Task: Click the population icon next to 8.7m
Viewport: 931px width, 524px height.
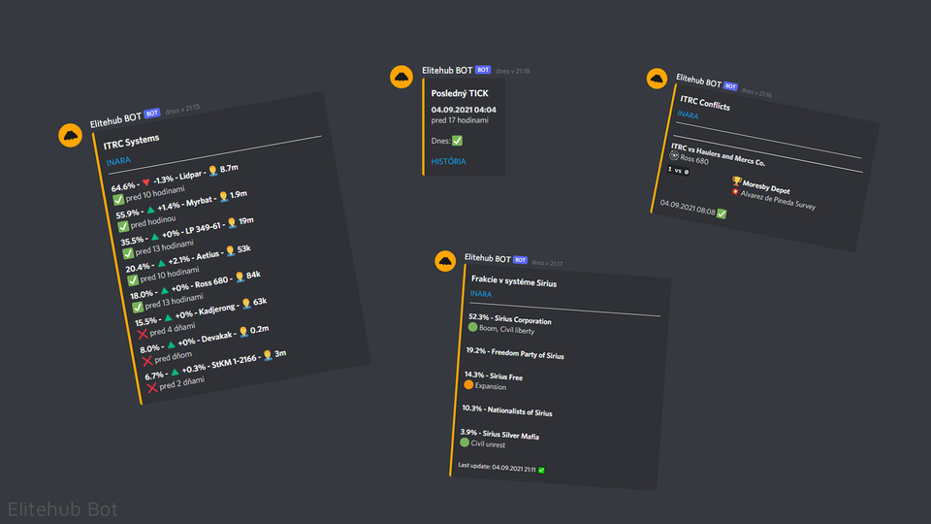Action: [213, 171]
